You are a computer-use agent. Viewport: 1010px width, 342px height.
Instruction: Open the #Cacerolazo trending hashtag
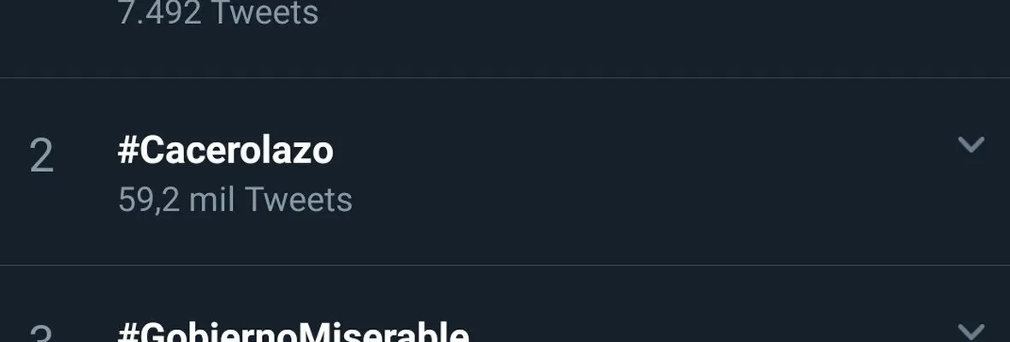click(x=225, y=151)
